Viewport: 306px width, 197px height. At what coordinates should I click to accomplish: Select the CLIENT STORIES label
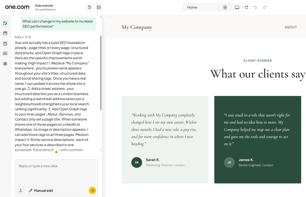click(x=258, y=60)
